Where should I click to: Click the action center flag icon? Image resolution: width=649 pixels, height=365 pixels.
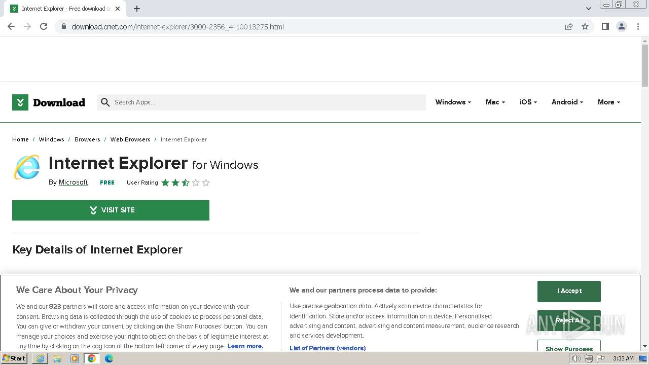coord(601,358)
